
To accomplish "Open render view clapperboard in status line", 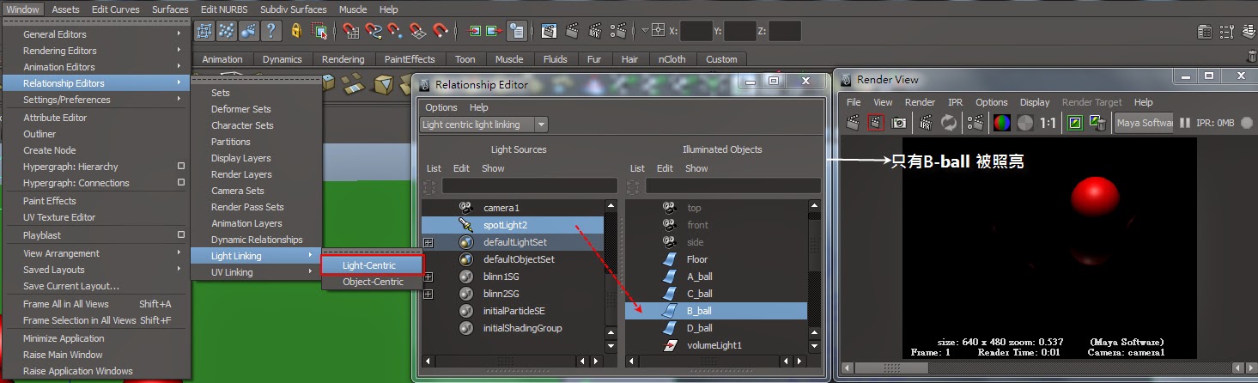I will [x=550, y=32].
